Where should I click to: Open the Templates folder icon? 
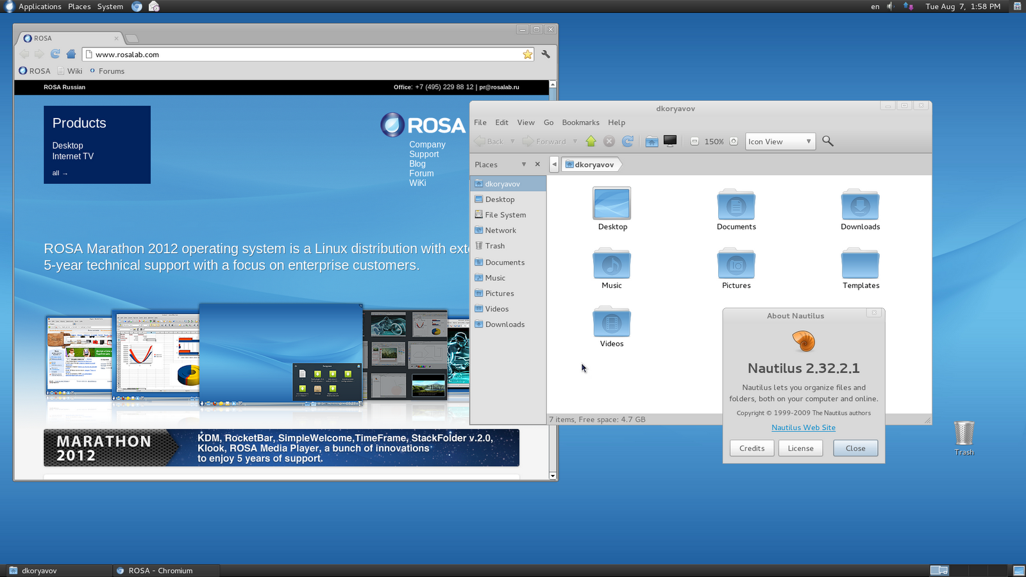click(861, 264)
